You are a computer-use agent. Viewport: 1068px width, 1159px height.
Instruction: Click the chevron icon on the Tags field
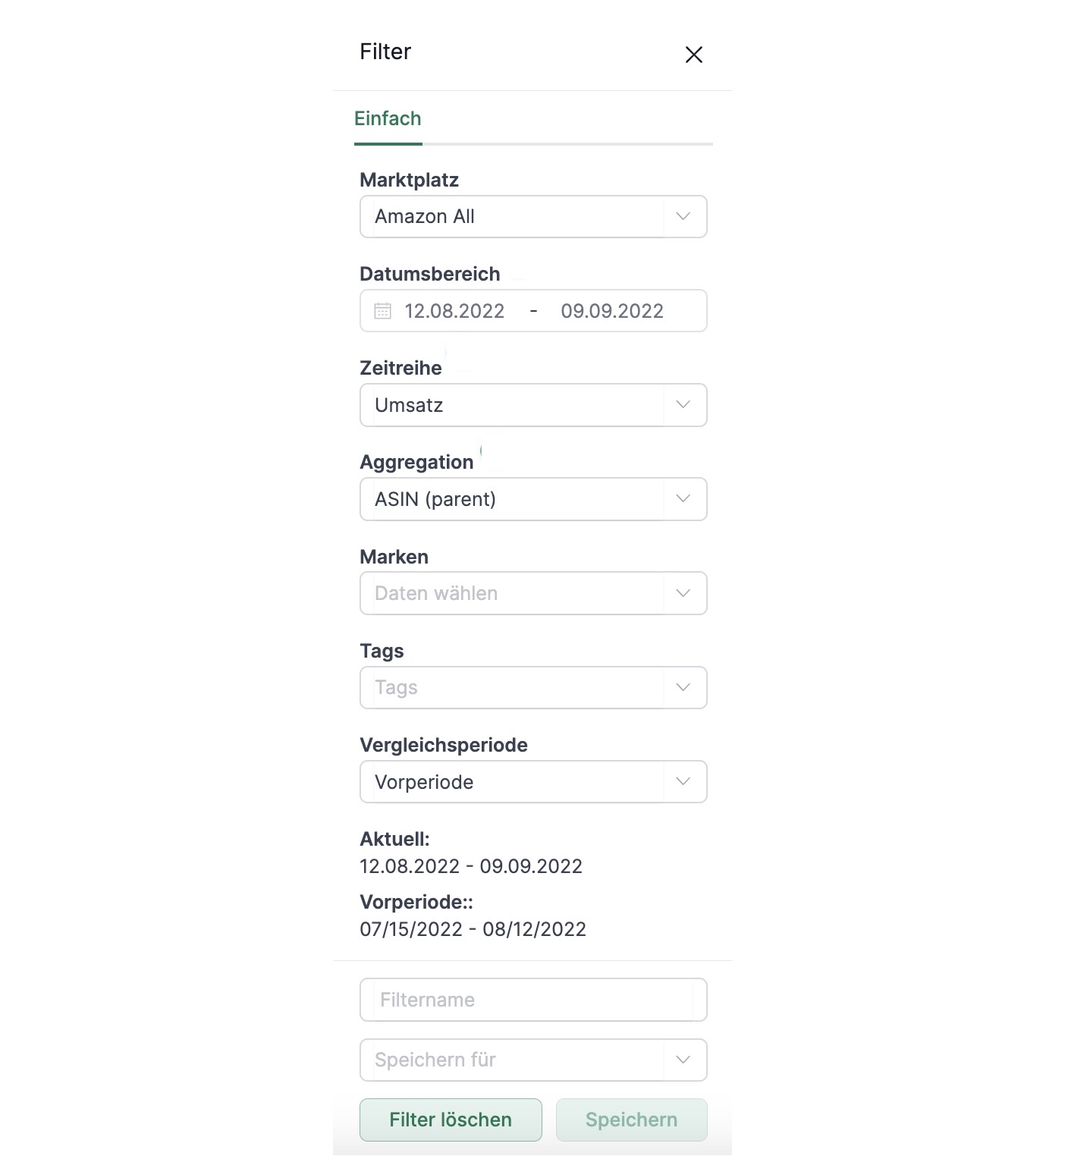pyautogui.click(x=683, y=687)
